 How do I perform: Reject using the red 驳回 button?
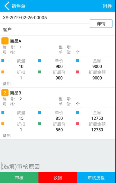(x=58, y=177)
